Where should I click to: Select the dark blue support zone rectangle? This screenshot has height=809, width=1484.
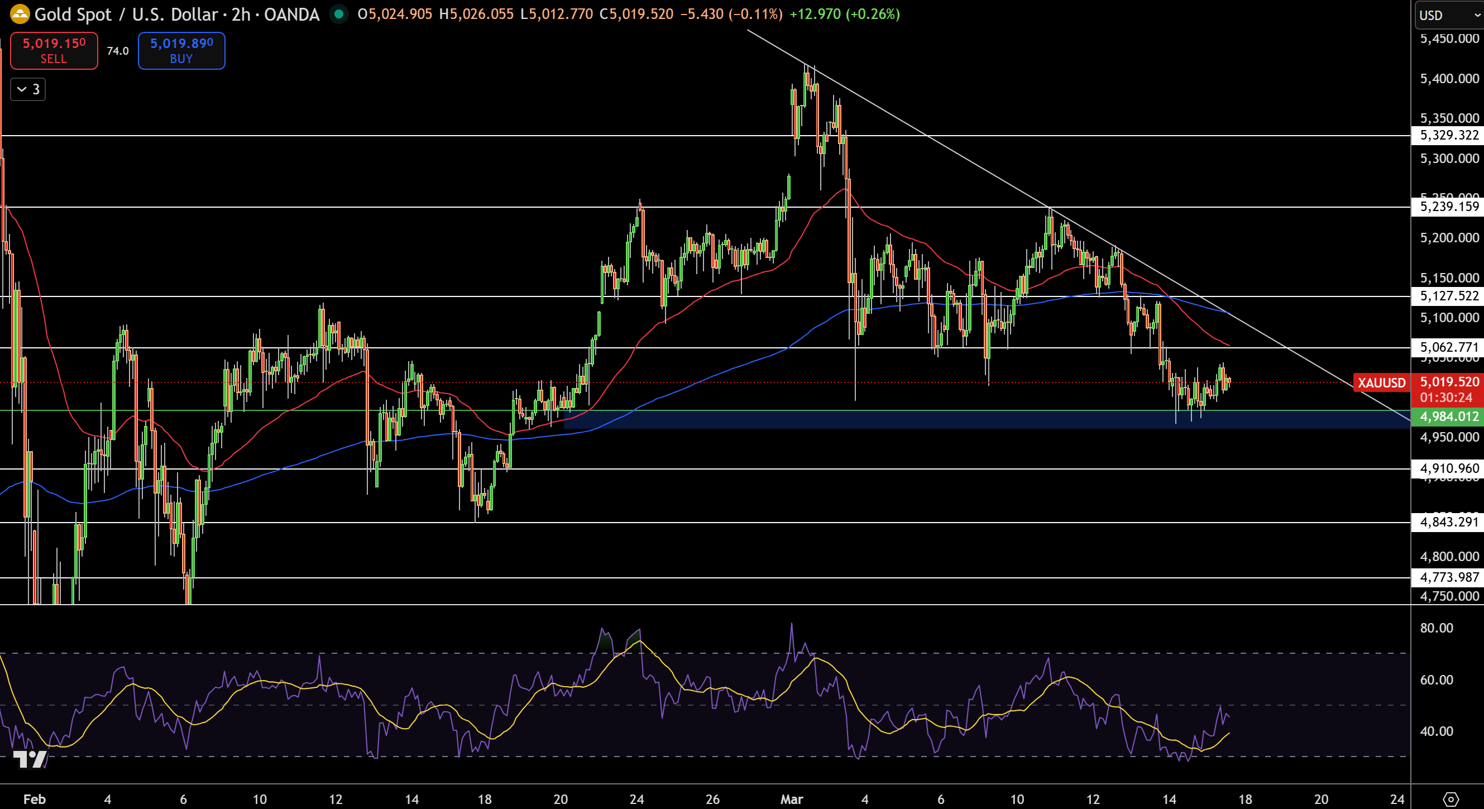click(979, 420)
